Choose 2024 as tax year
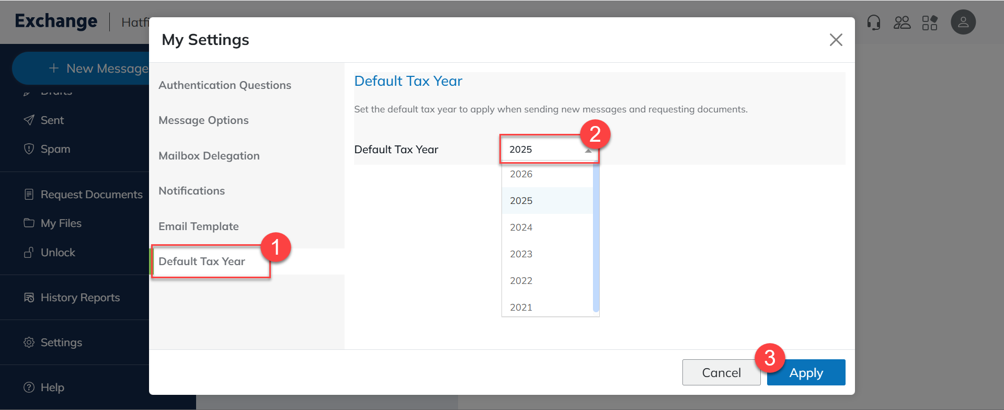The image size is (1004, 410). [x=547, y=227]
